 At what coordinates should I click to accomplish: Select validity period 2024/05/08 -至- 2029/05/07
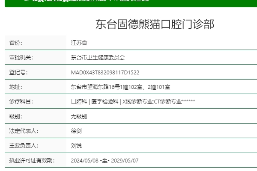coord(105,161)
